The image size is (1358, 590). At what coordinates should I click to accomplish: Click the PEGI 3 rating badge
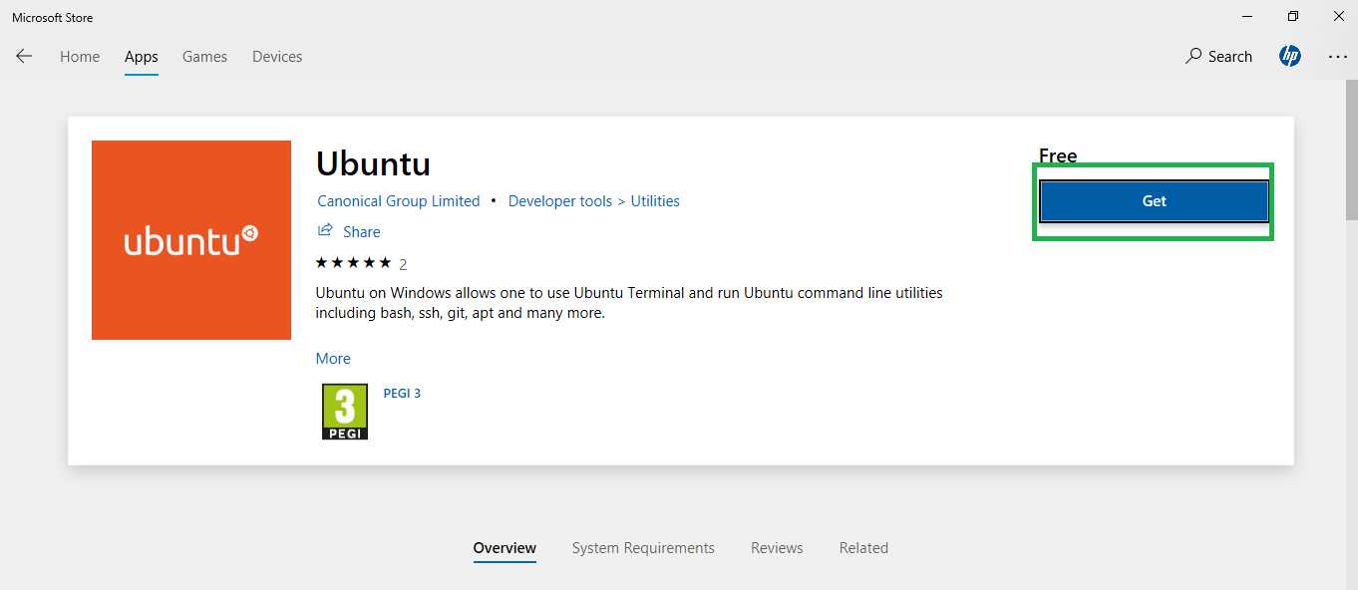click(x=345, y=412)
